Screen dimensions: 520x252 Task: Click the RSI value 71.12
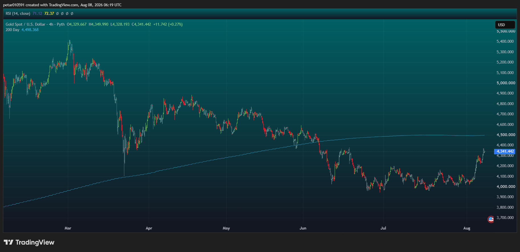coord(37,13)
